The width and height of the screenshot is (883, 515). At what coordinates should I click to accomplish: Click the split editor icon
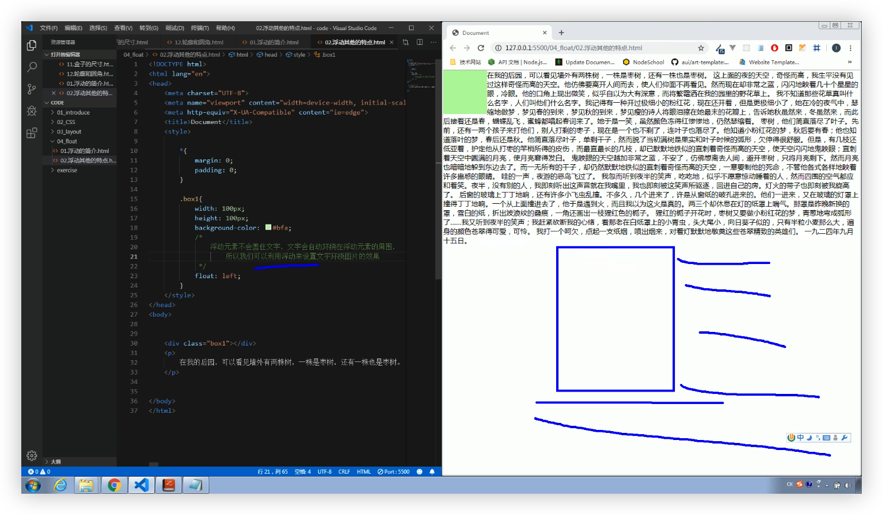tap(420, 42)
